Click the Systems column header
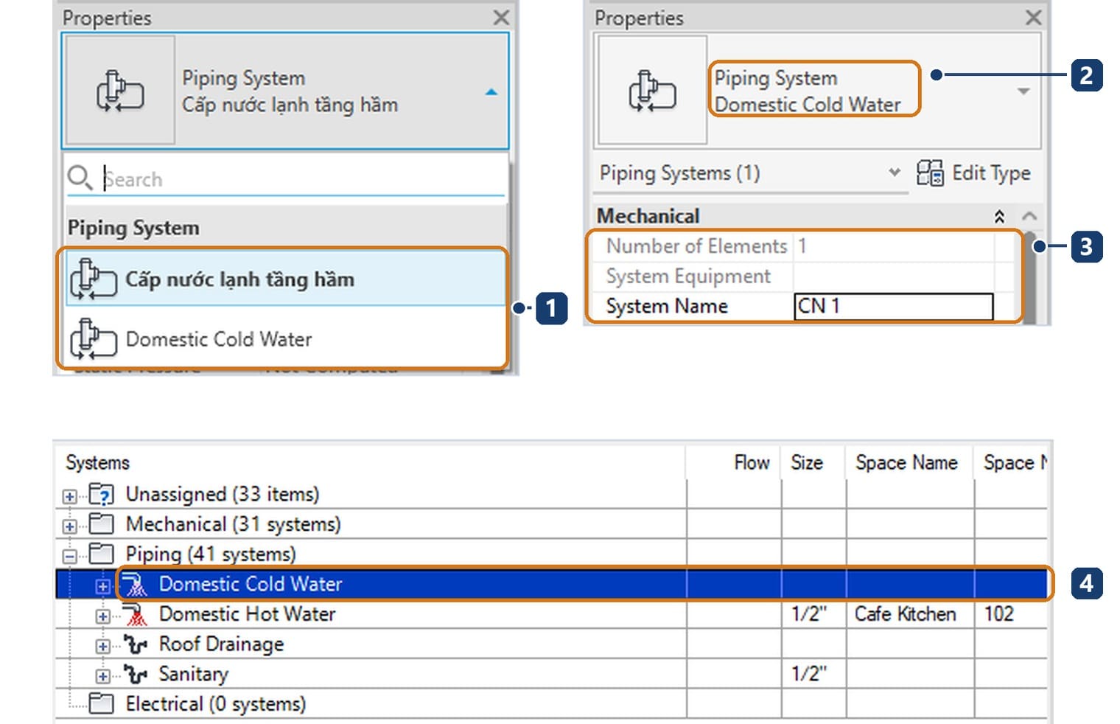The image size is (1120, 724). click(97, 463)
